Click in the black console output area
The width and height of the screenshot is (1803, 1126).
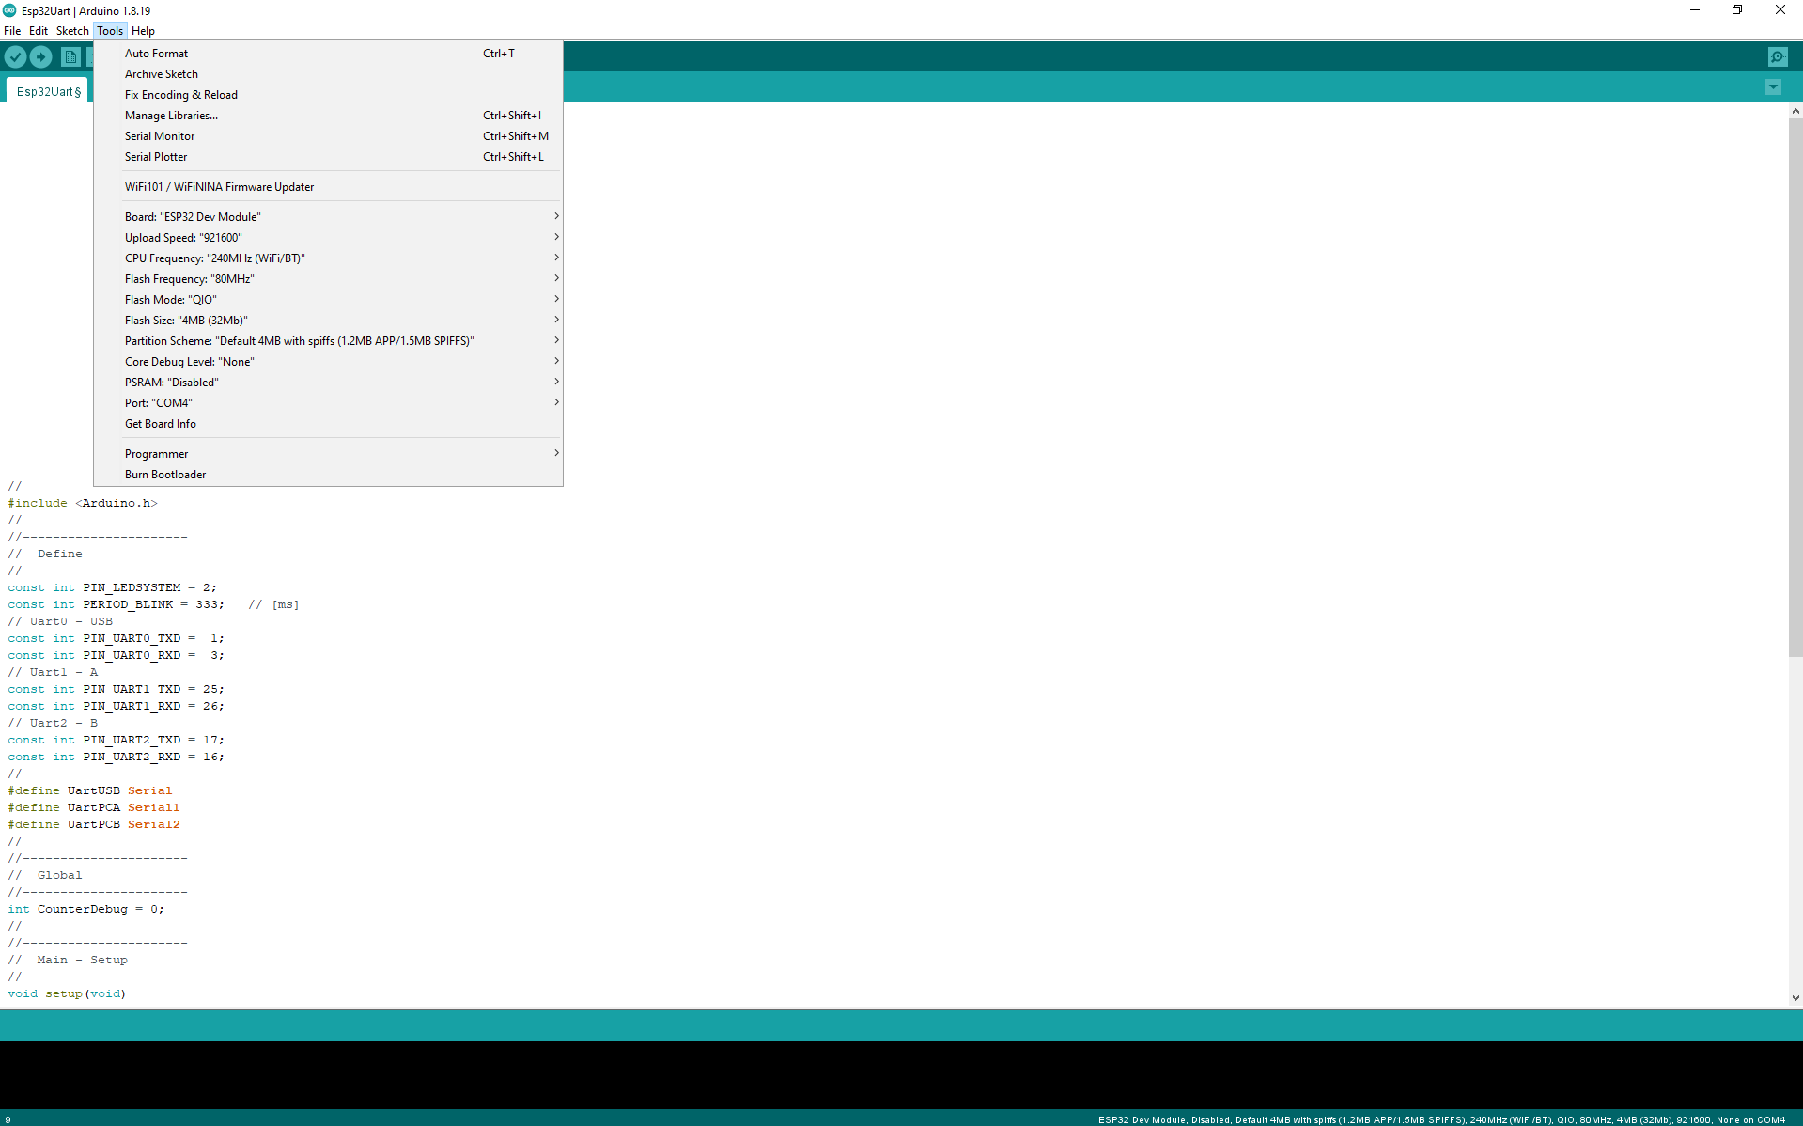point(901,1075)
